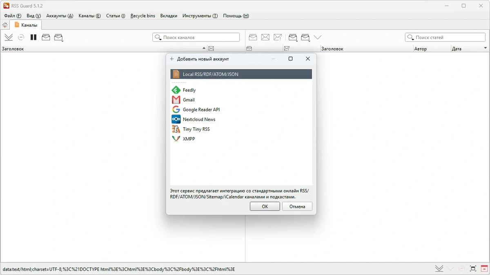Open dropdown arrow beside Дата column

(486, 48)
